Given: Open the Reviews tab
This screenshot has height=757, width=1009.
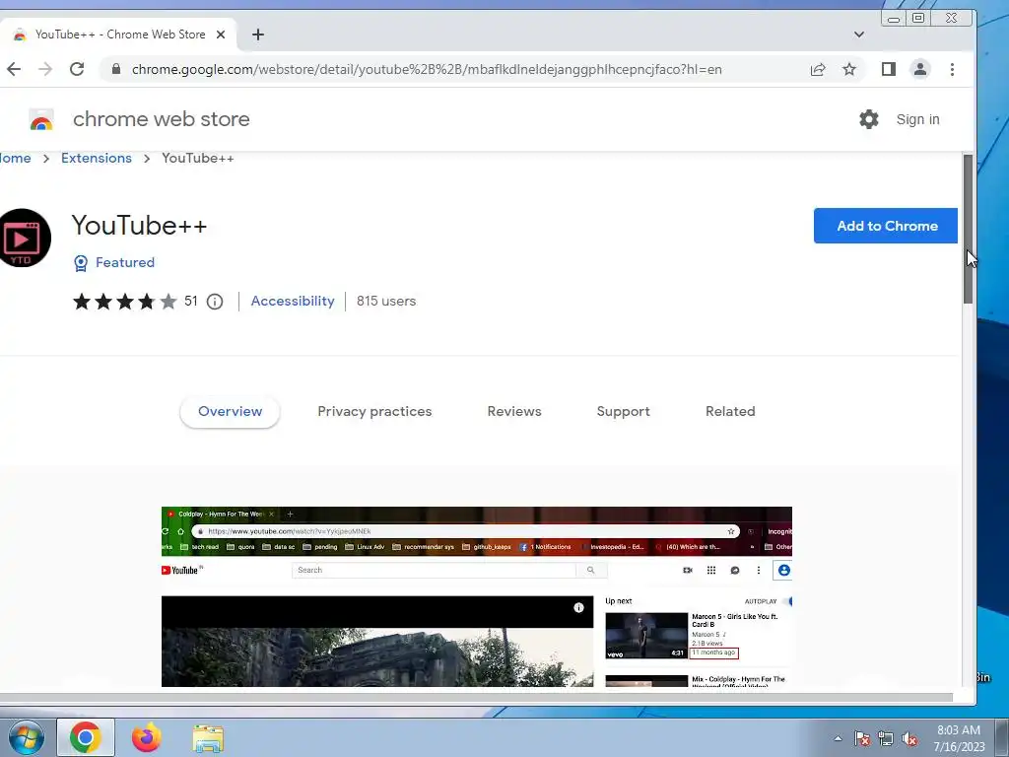Looking at the screenshot, I should tap(514, 411).
